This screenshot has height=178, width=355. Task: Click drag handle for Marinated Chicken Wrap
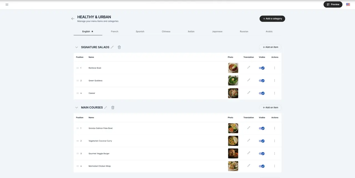pos(78,166)
